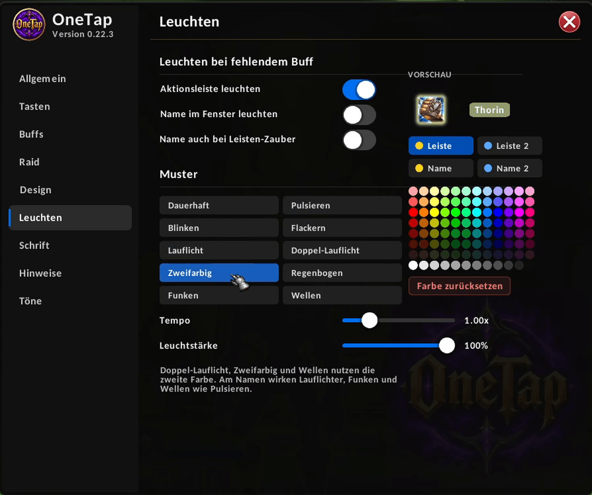The image size is (592, 495).
Task: Open the Raid settings section
Action: [70, 162]
